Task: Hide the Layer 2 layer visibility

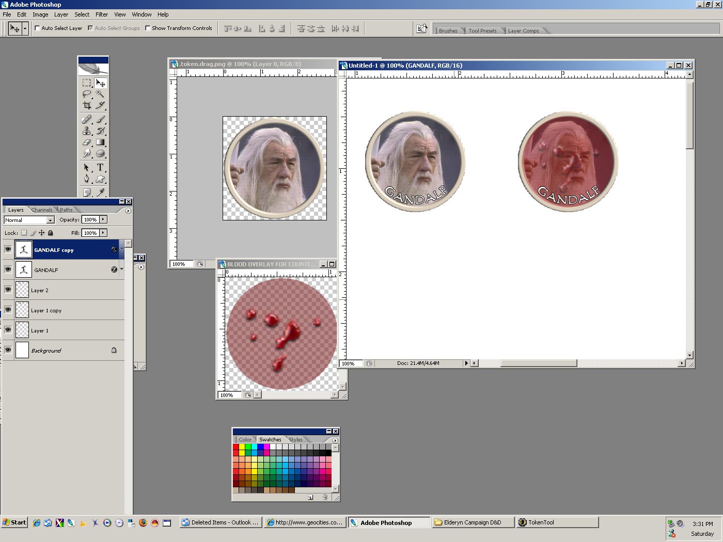Action: (8, 290)
